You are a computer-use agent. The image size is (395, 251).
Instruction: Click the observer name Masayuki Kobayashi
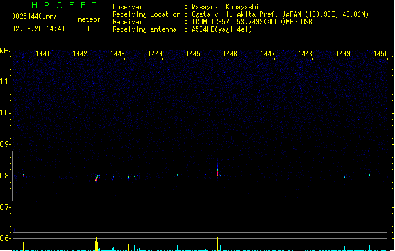225,7
